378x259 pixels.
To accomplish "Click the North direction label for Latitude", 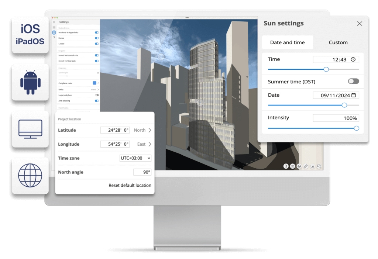I will coord(140,130).
